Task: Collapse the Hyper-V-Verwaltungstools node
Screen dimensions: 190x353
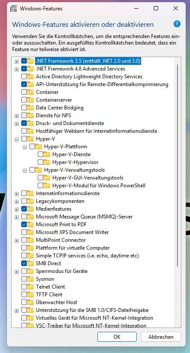Action: tap(25, 170)
